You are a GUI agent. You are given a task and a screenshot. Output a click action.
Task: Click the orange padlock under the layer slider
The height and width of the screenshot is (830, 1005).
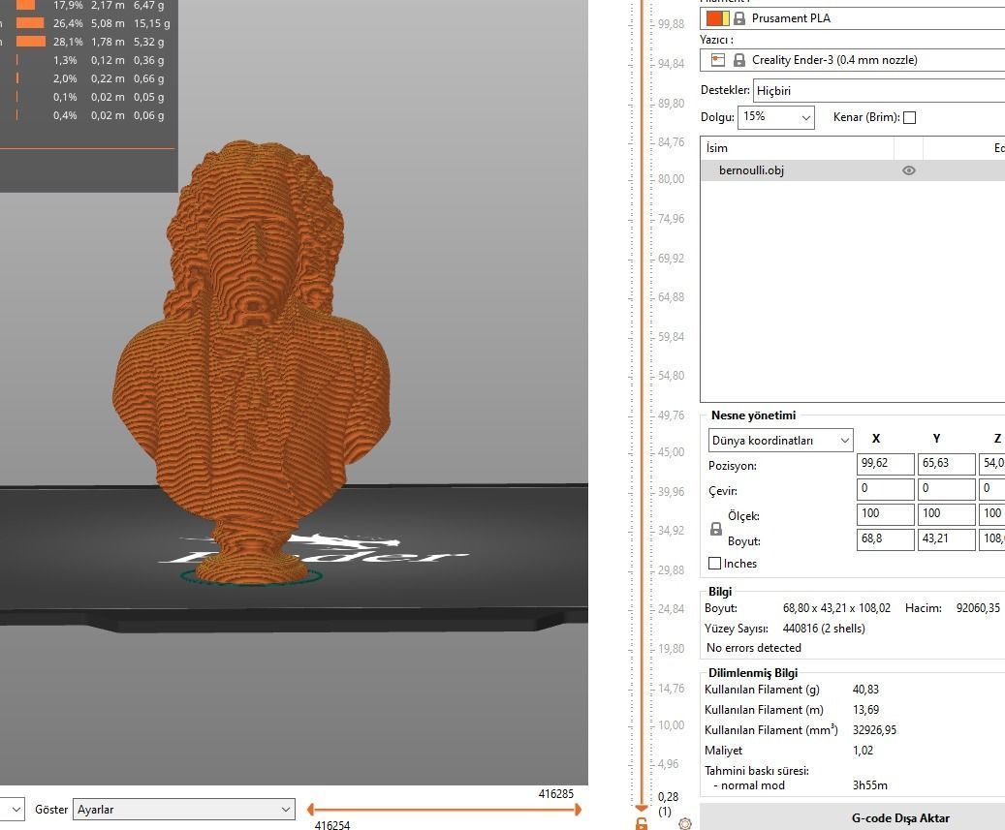641,823
